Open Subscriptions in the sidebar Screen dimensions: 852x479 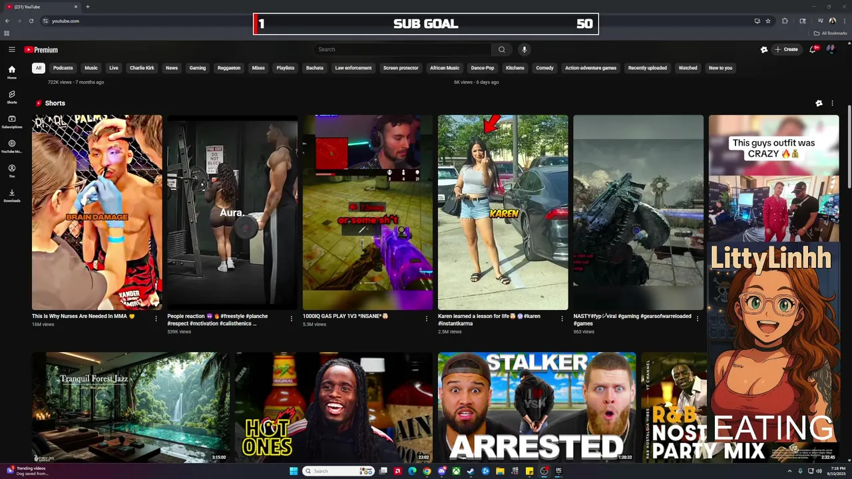tap(11, 122)
